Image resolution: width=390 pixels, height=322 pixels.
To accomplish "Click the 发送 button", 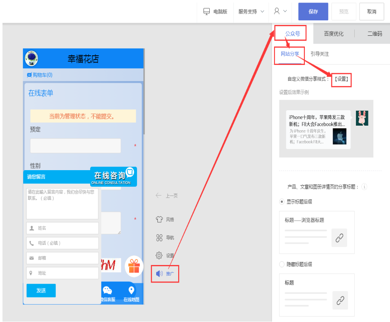I will (x=41, y=290).
